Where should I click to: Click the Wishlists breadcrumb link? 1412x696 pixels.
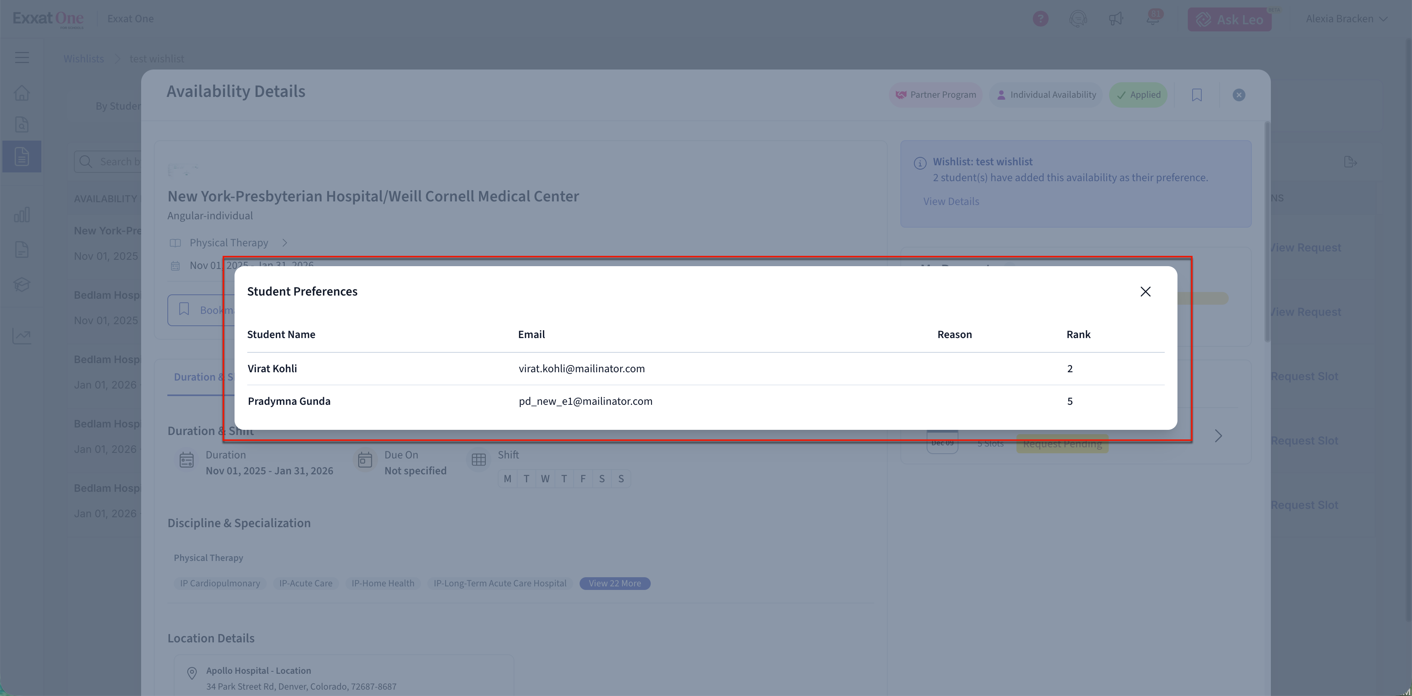(83, 58)
